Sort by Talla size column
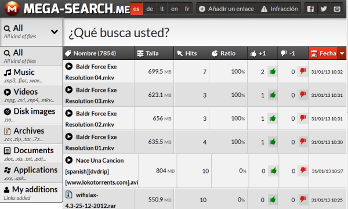The image size is (348, 209). click(x=154, y=53)
